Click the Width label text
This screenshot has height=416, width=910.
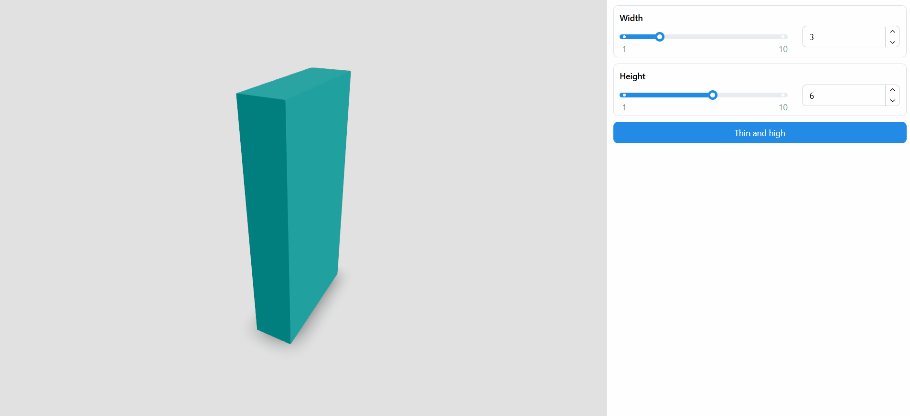(x=631, y=18)
